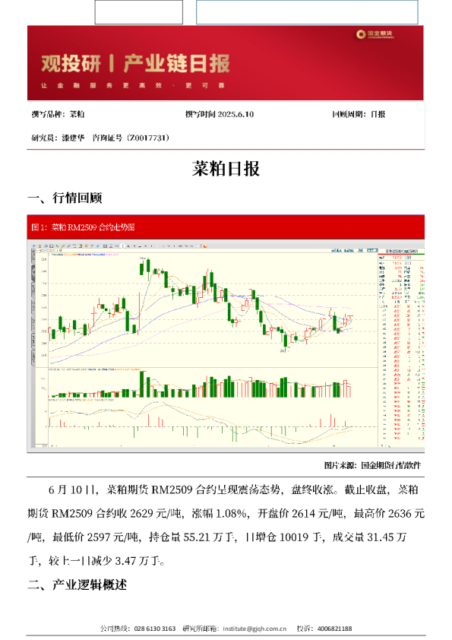Click the empty box at the top left

pos(139,12)
